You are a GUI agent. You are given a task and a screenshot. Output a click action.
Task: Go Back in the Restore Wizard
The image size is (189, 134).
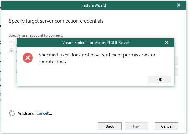110,126
